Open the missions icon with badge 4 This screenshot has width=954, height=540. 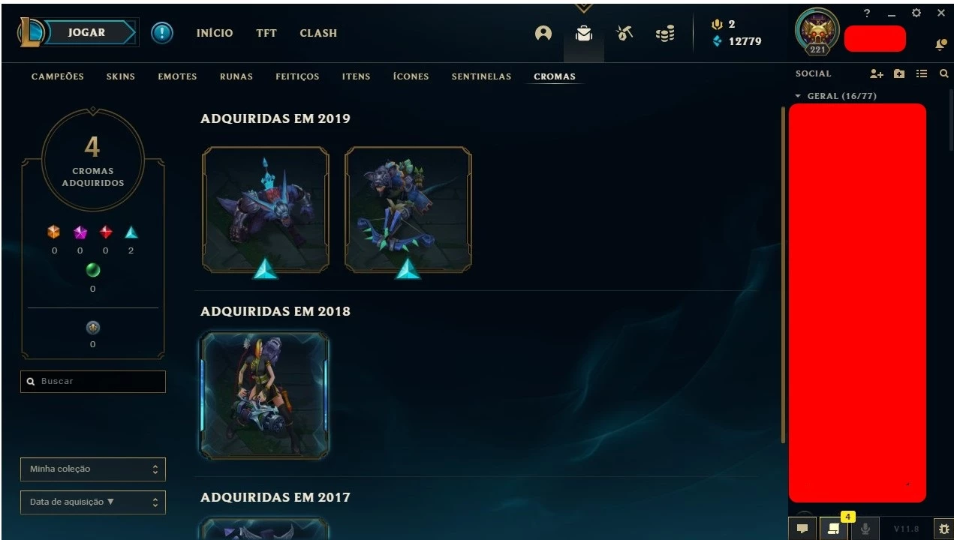pyautogui.click(x=833, y=529)
